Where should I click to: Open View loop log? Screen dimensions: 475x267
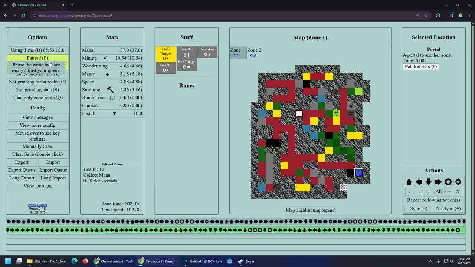(x=37, y=186)
